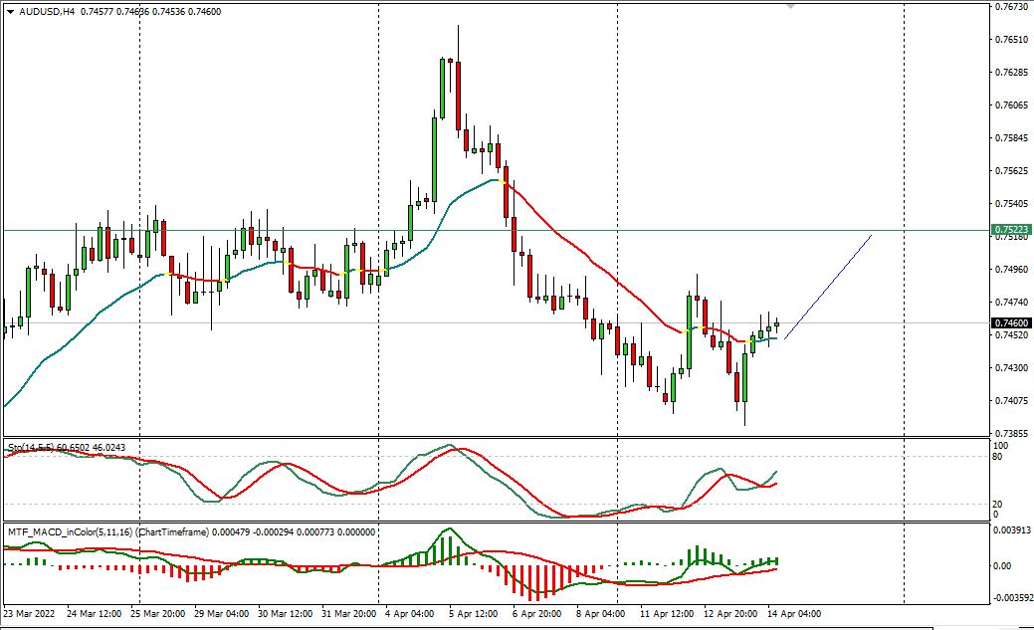Click the OHLC value 0.74577 in header
The height and width of the screenshot is (630, 1034).
click(97, 12)
